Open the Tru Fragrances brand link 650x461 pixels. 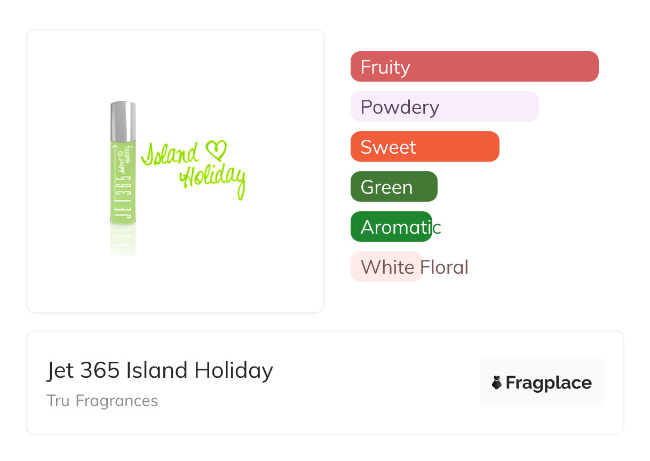point(102,401)
